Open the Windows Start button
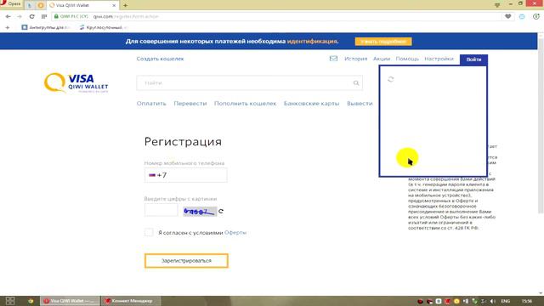The height and width of the screenshot is (306, 544). [10, 301]
